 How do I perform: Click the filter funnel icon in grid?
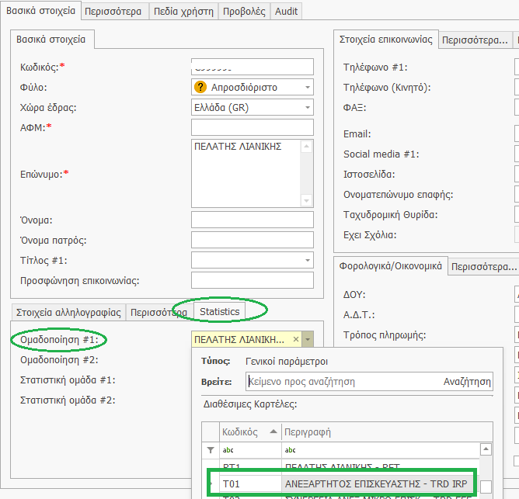click(x=211, y=450)
